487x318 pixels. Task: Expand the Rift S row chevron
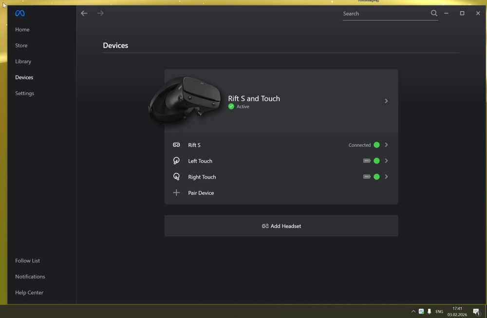pos(386,145)
